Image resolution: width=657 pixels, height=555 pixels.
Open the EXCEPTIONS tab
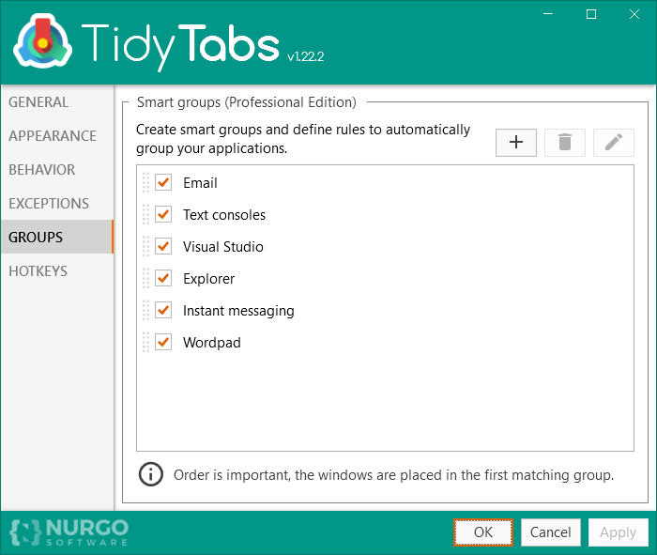(57, 203)
